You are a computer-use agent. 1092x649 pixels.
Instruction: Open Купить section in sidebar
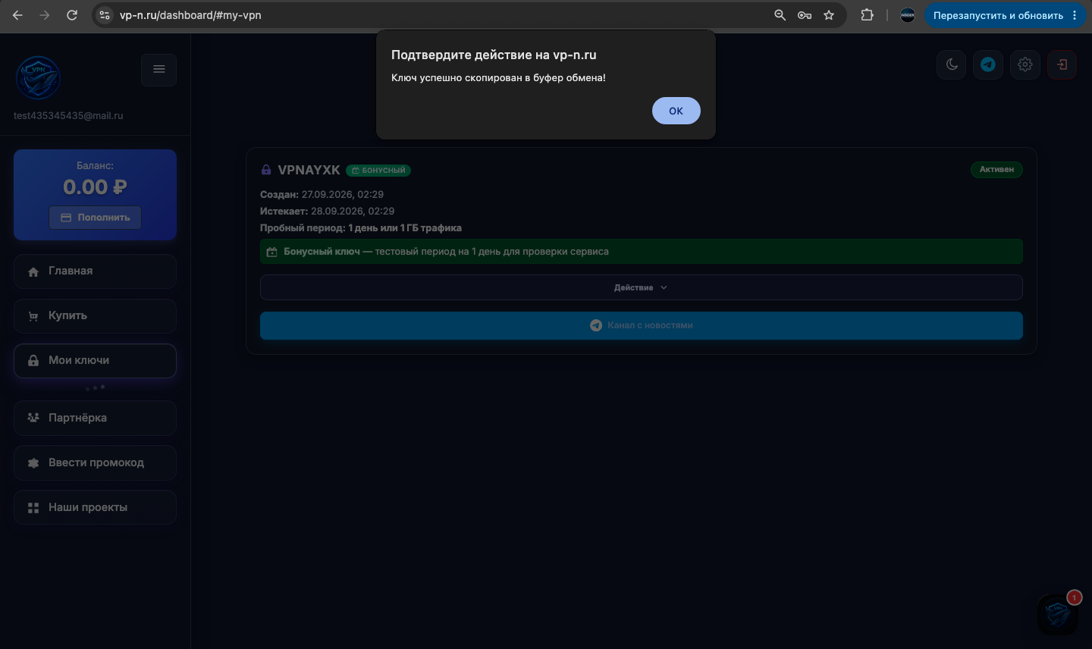(x=95, y=316)
